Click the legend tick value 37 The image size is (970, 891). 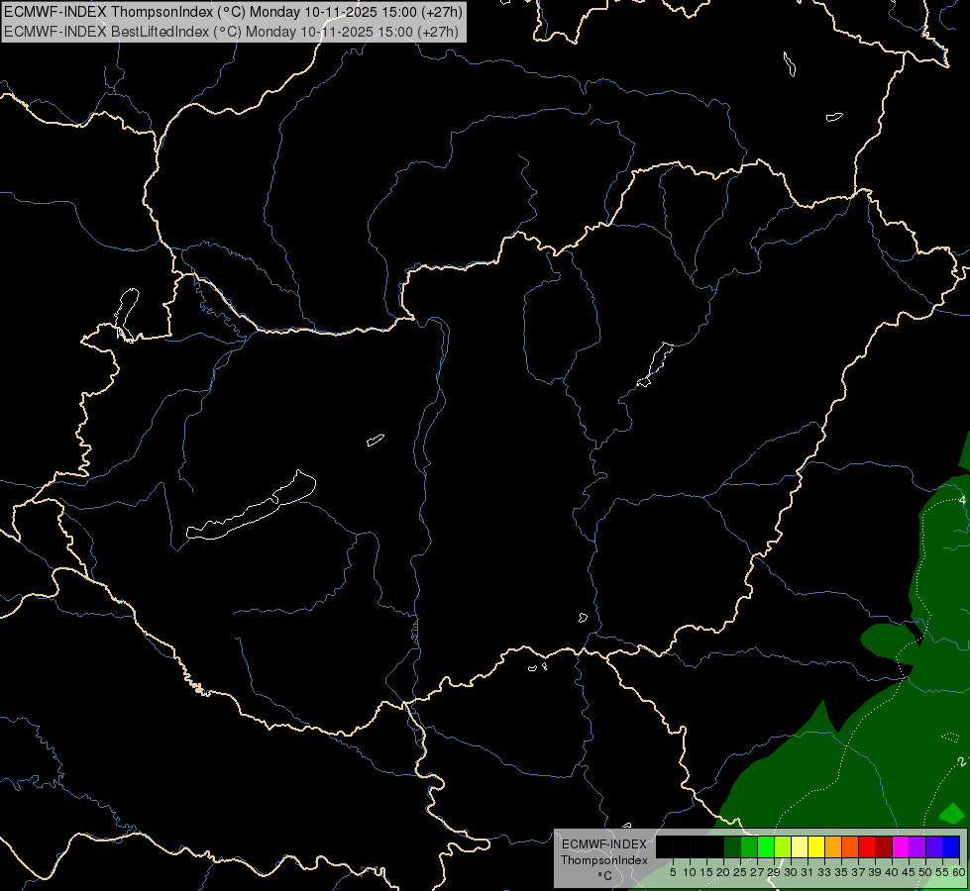point(859,872)
